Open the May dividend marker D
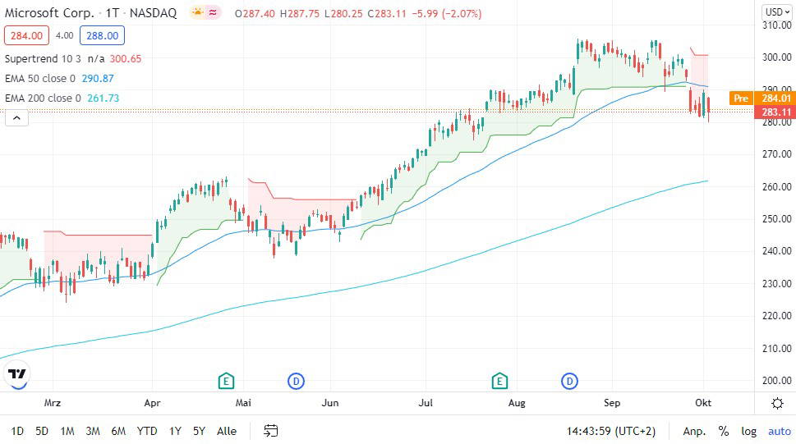The height and width of the screenshot is (444, 796). point(296,381)
